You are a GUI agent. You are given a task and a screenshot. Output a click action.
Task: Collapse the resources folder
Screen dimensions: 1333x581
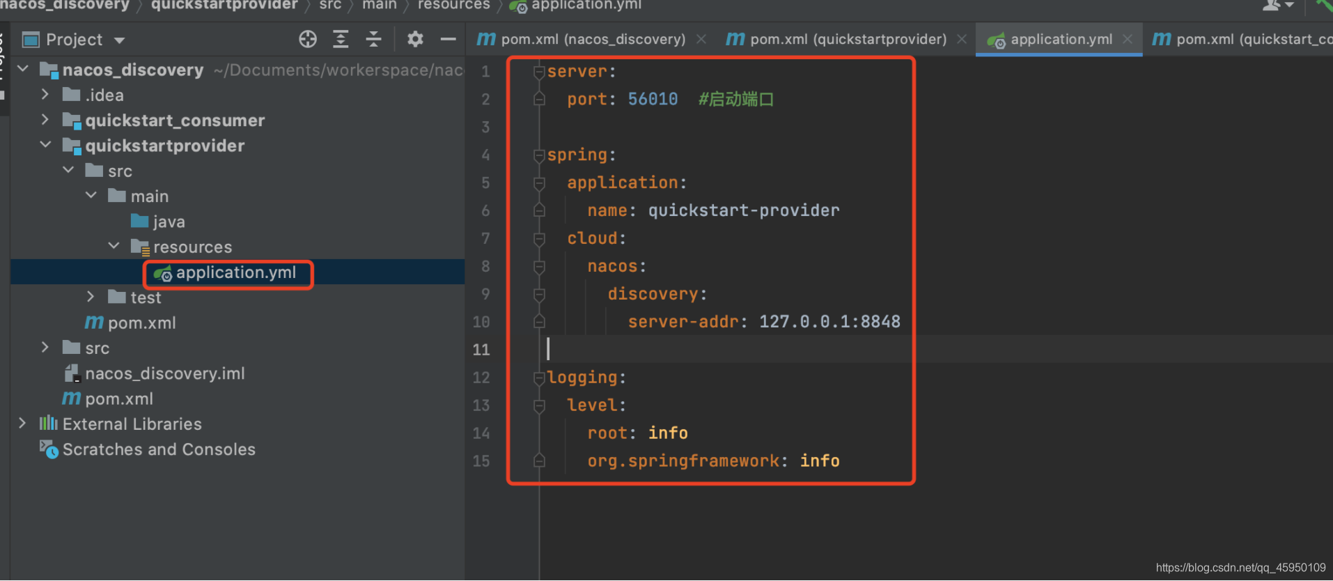pyautogui.click(x=114, y=246)
